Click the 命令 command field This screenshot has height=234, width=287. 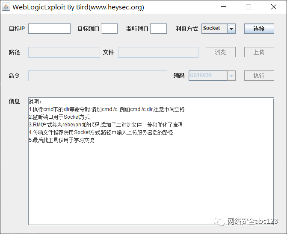[x=98, y=76]
